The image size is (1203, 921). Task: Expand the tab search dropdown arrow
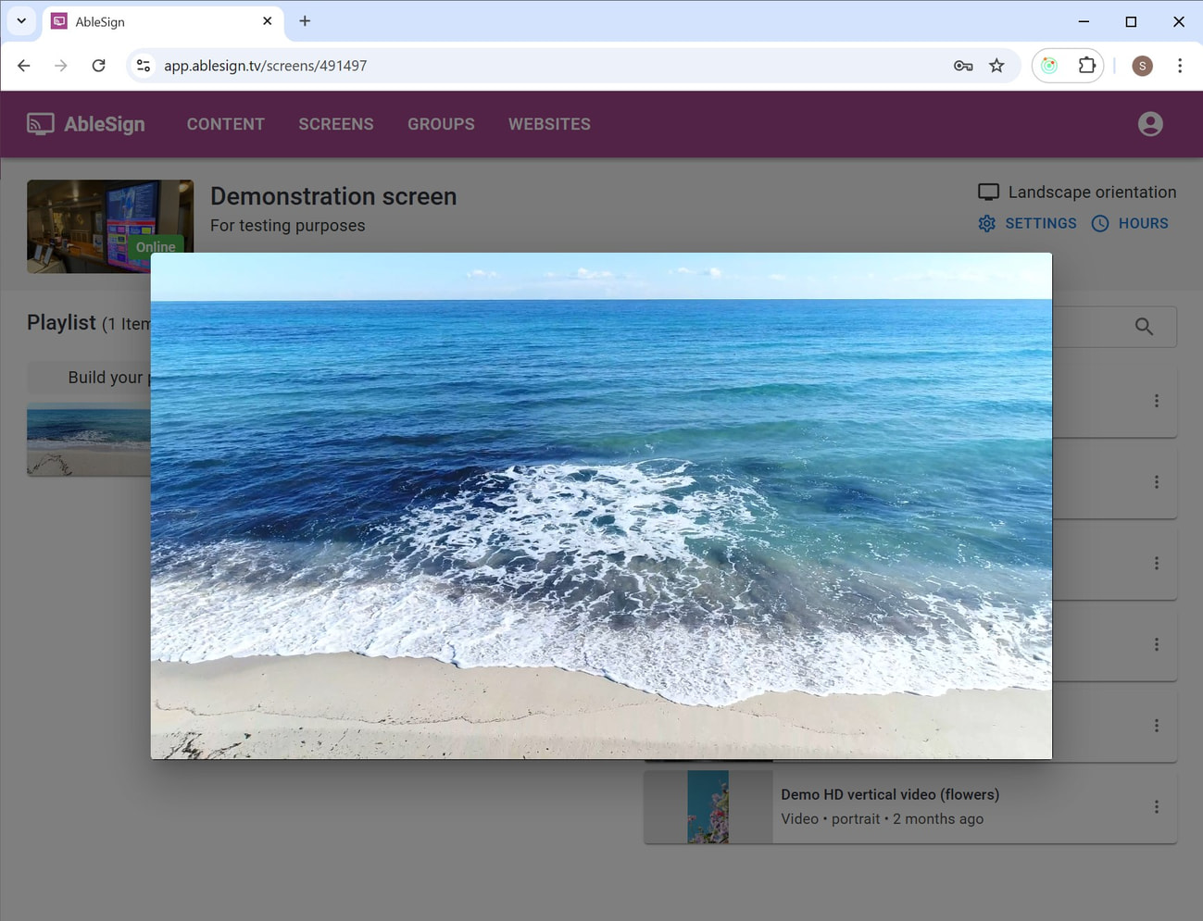pyautogui.click(x=21, y=21)
